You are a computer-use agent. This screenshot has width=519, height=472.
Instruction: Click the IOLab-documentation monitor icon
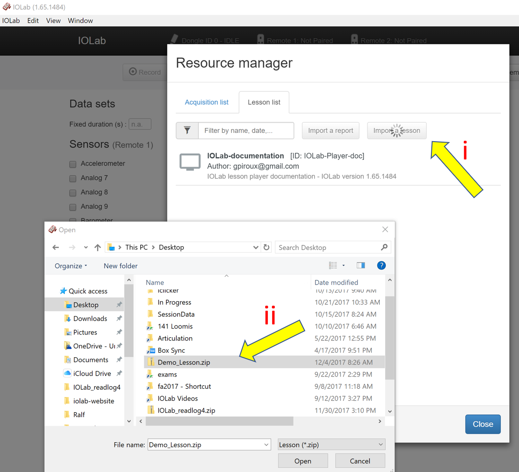pos(190,162)
